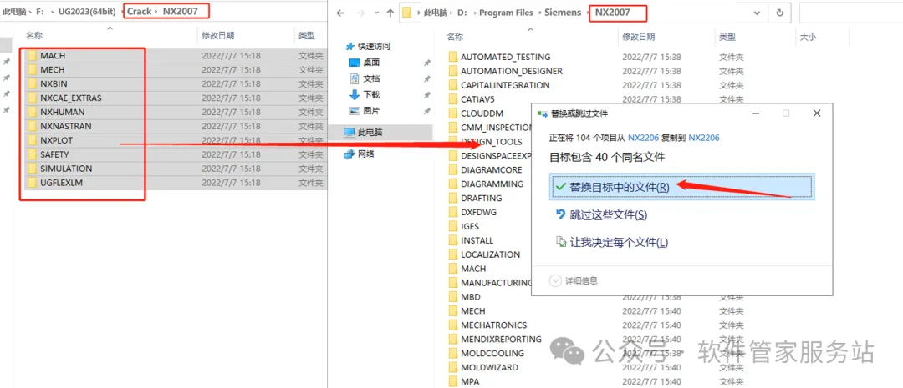
Task: Select UGFLEXLM folder in left window
Action: (62, 183)
